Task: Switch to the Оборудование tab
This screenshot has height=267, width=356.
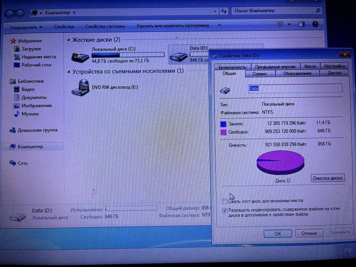Action: [x=297, y=73]
